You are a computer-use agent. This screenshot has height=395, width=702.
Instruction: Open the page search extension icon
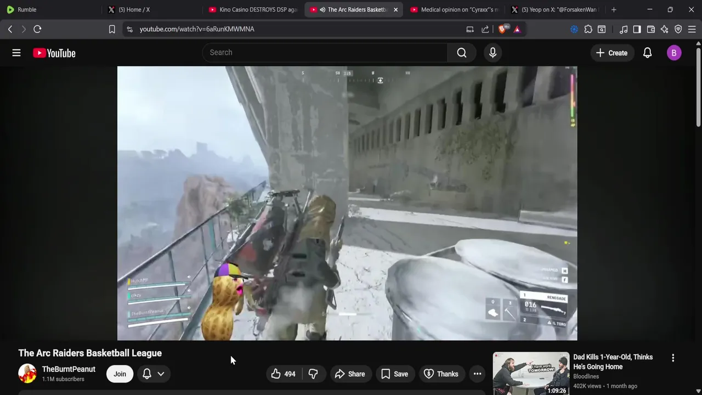click(602, 29)
